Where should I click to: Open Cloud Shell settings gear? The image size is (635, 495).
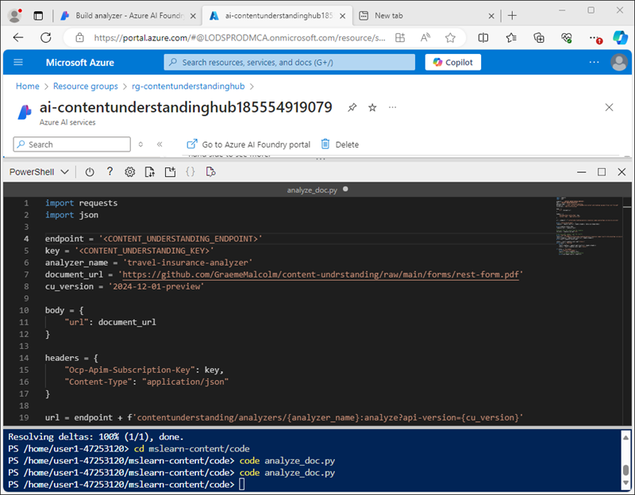click(129, 172)
